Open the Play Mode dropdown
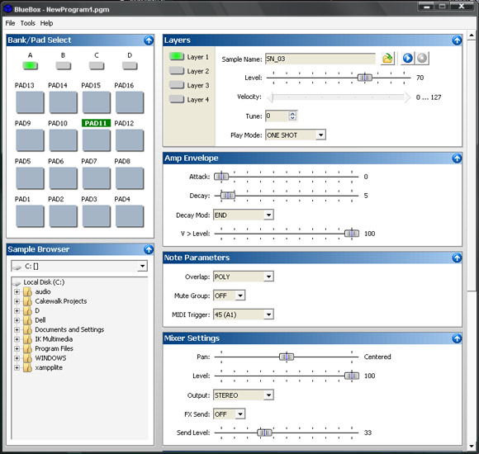Viewport: 479px width, 454px height. point(320,135)
